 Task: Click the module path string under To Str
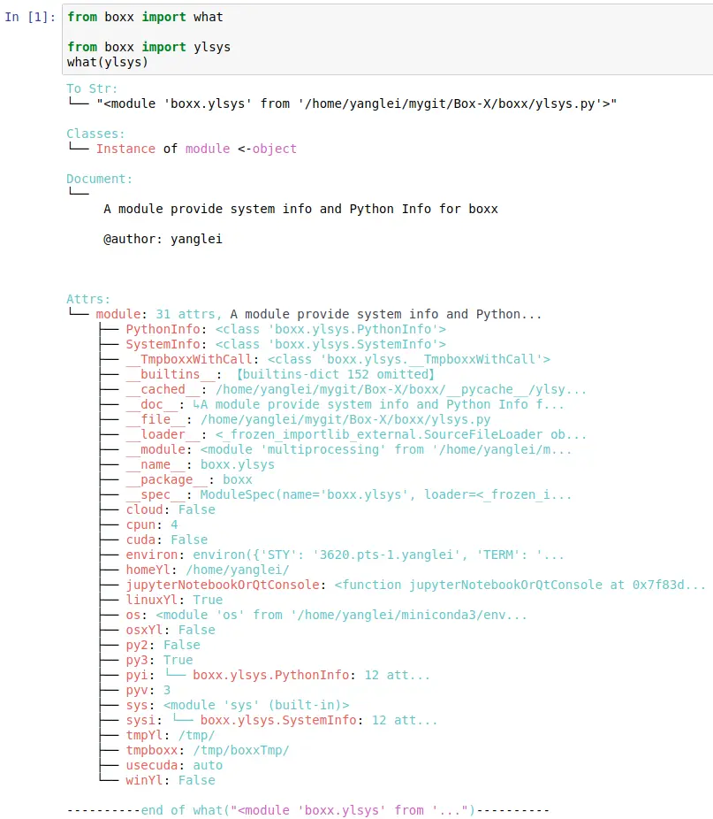357,103
